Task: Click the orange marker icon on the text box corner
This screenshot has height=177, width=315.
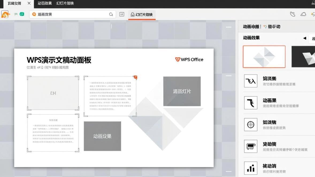Action: [135, 77]
